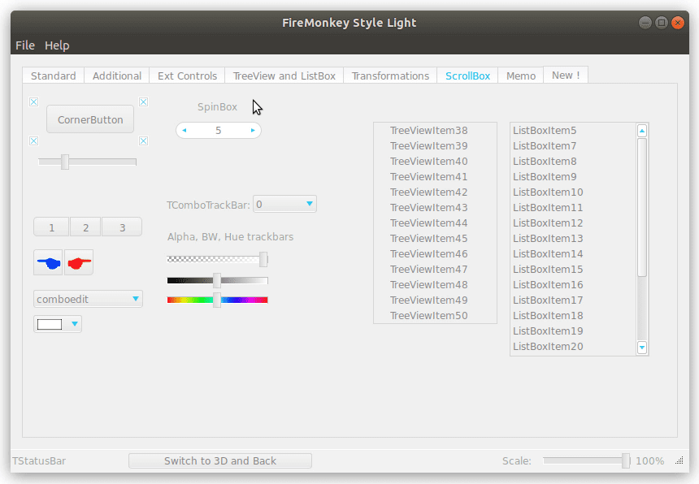
Task: Toggle the checkbox below-right of CornerButton
Action: pos(144,141)
